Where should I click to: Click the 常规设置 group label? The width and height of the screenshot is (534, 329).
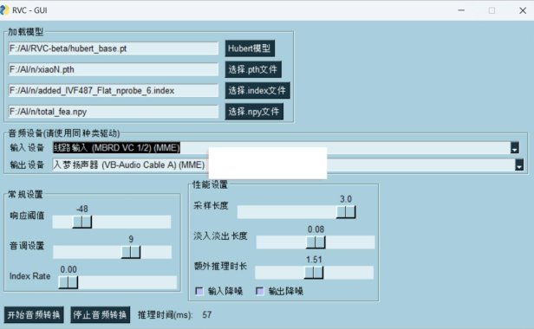pos(25,194)
